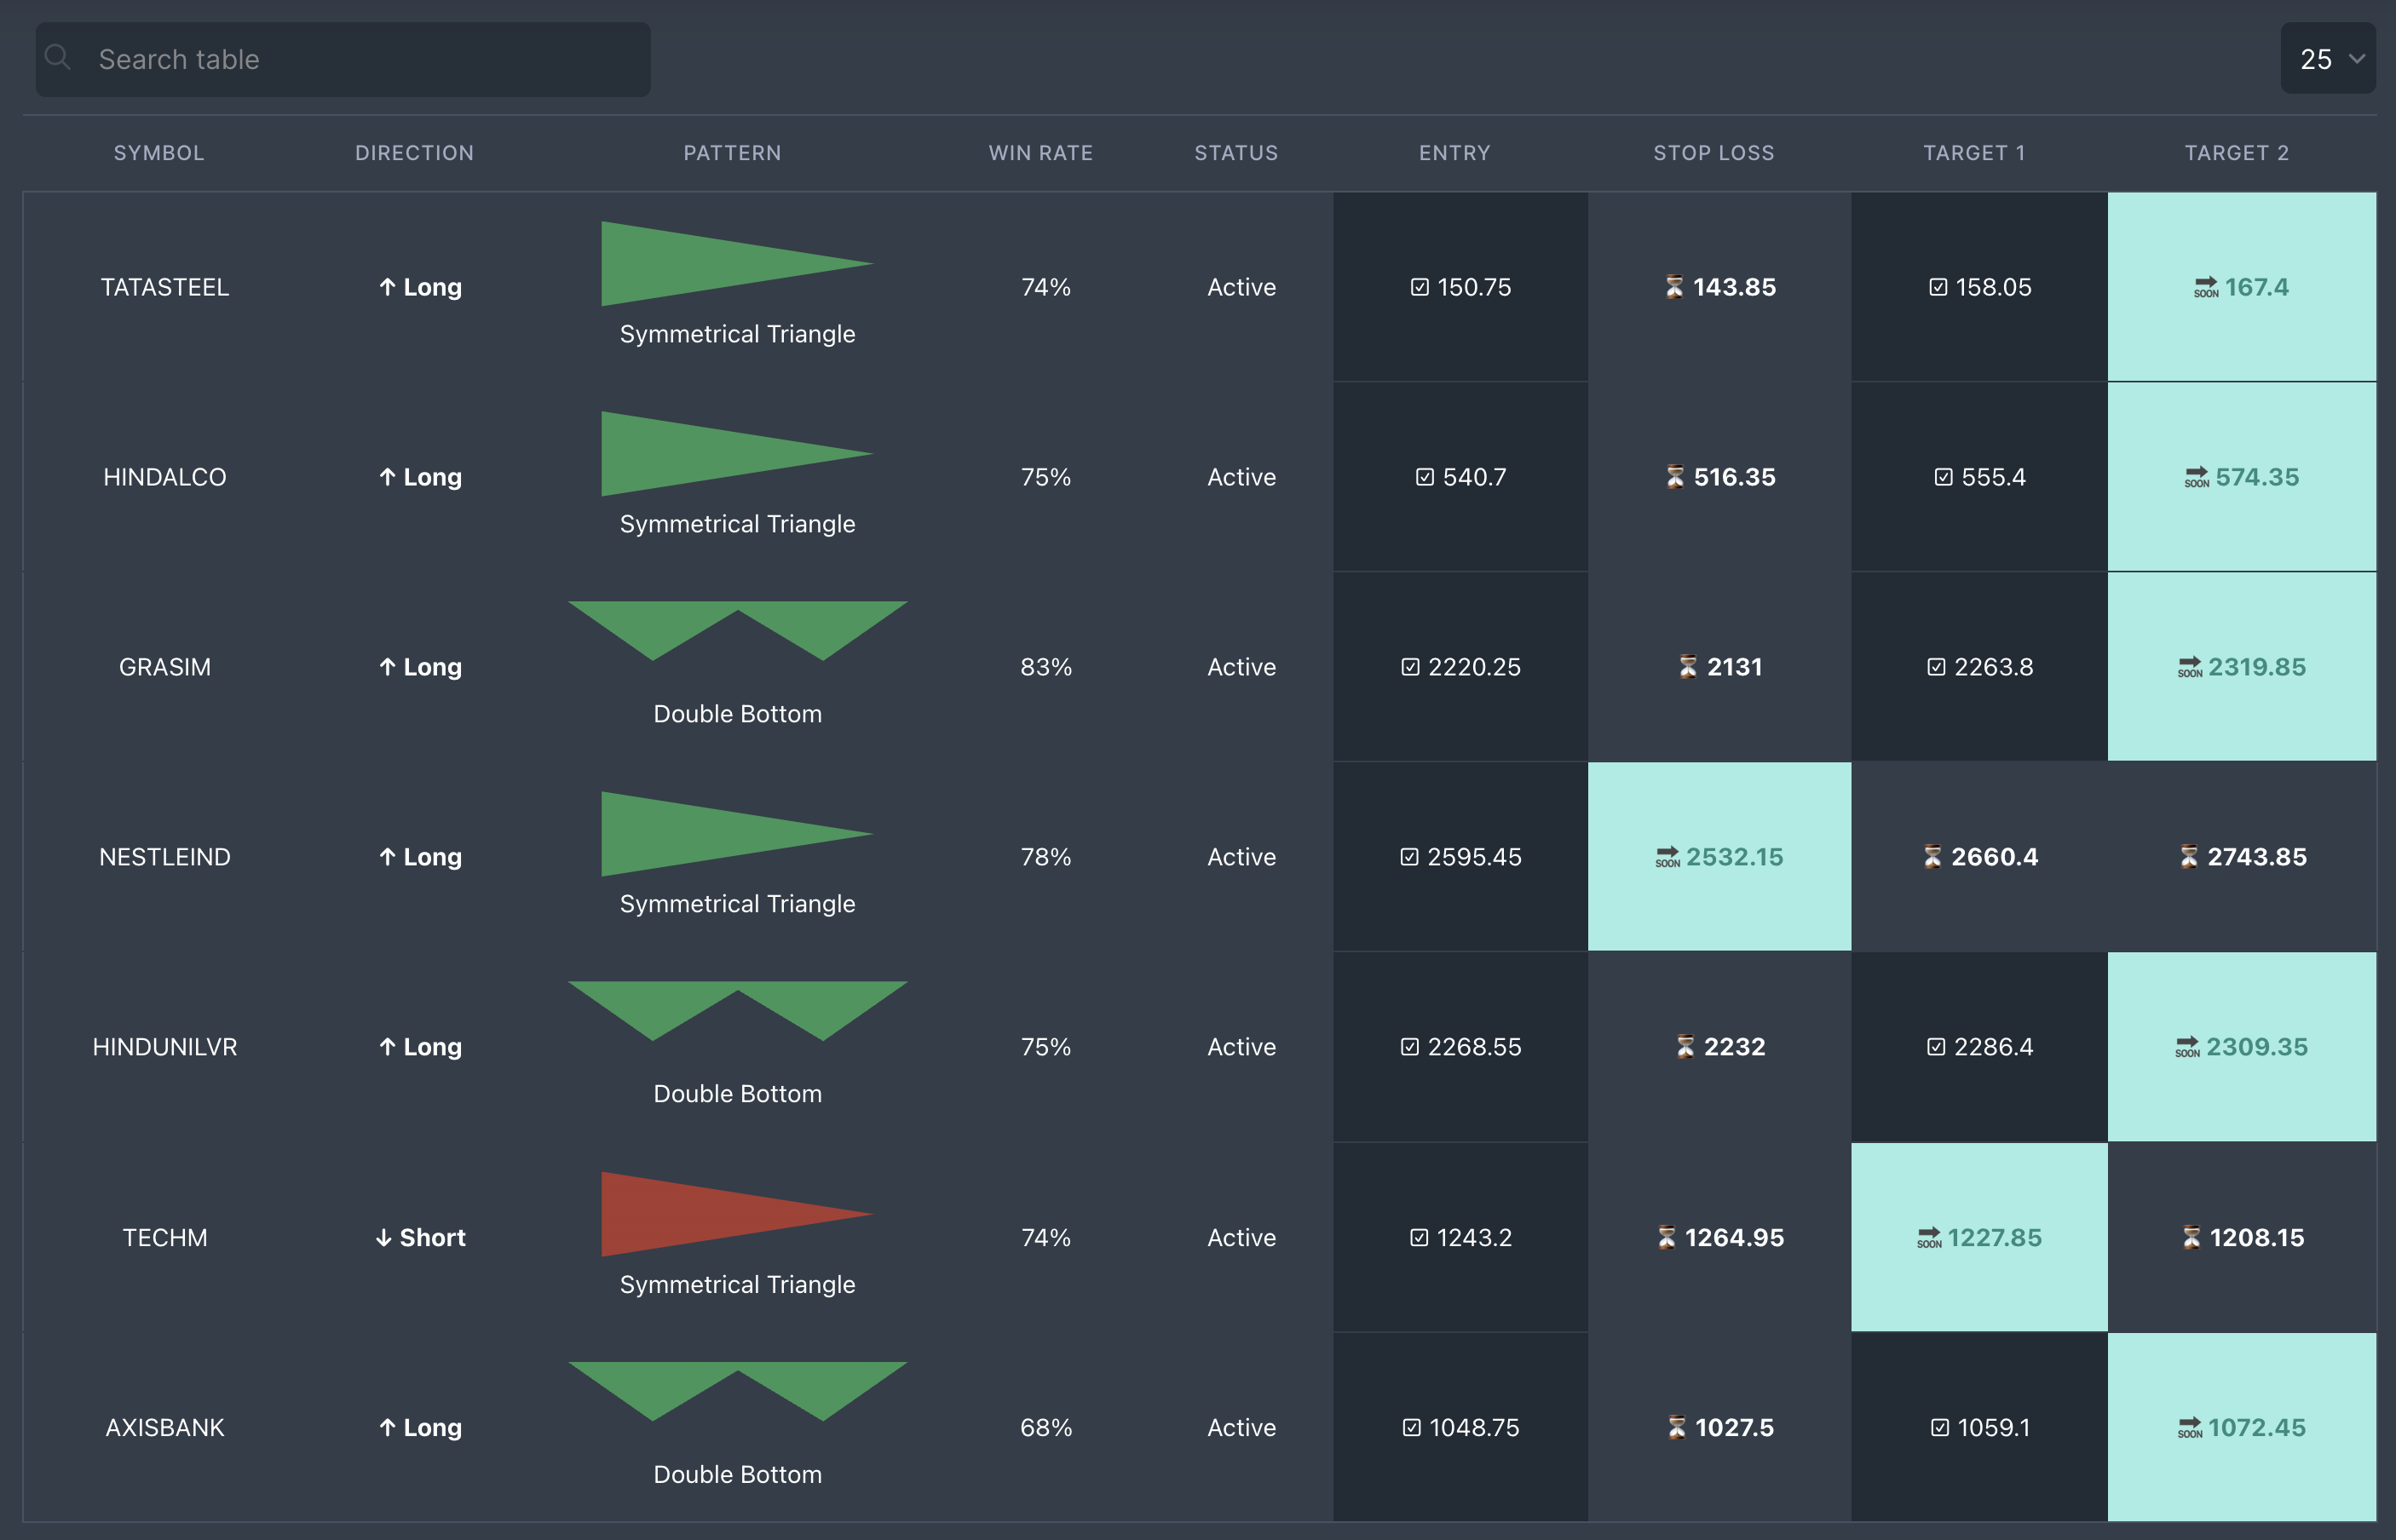Sort by the TARGET 1 column header

[x=1974, y=153]
